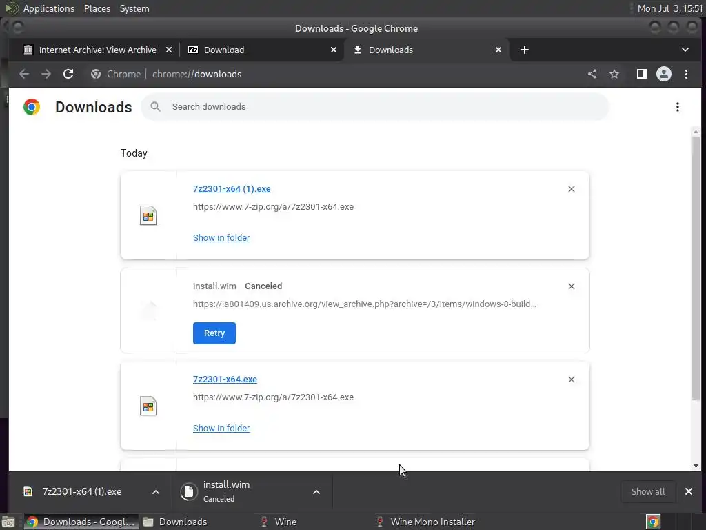Focus the Search downloads field
This screenshot has height=530, width=706.
coord(376,107)
